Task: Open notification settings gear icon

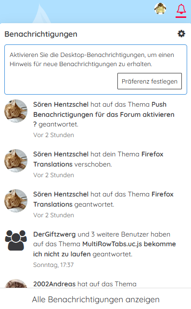Action: pos(181,34)
